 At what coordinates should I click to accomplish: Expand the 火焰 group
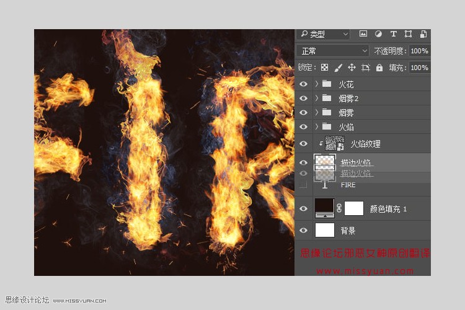[317, 126]
